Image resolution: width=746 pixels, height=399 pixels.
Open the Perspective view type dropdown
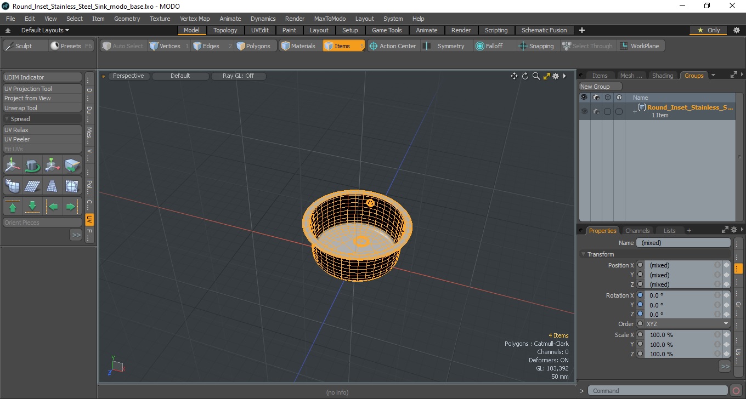tap(128, 76)
